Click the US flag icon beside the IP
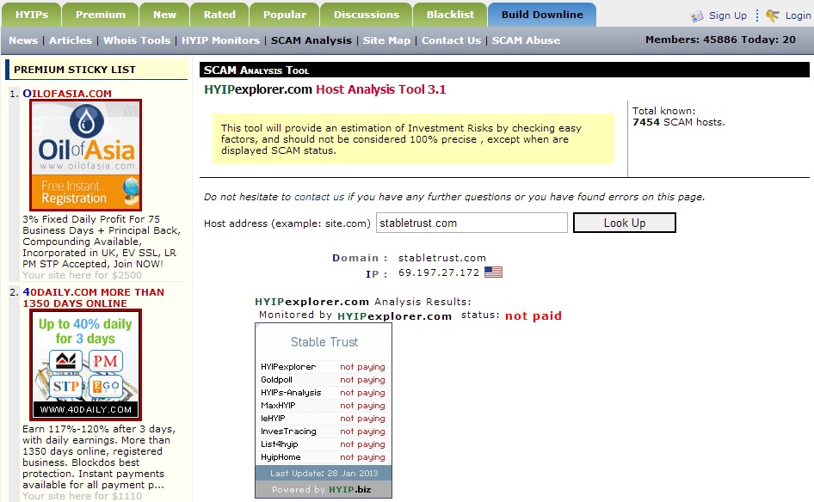 coord(493,272)
